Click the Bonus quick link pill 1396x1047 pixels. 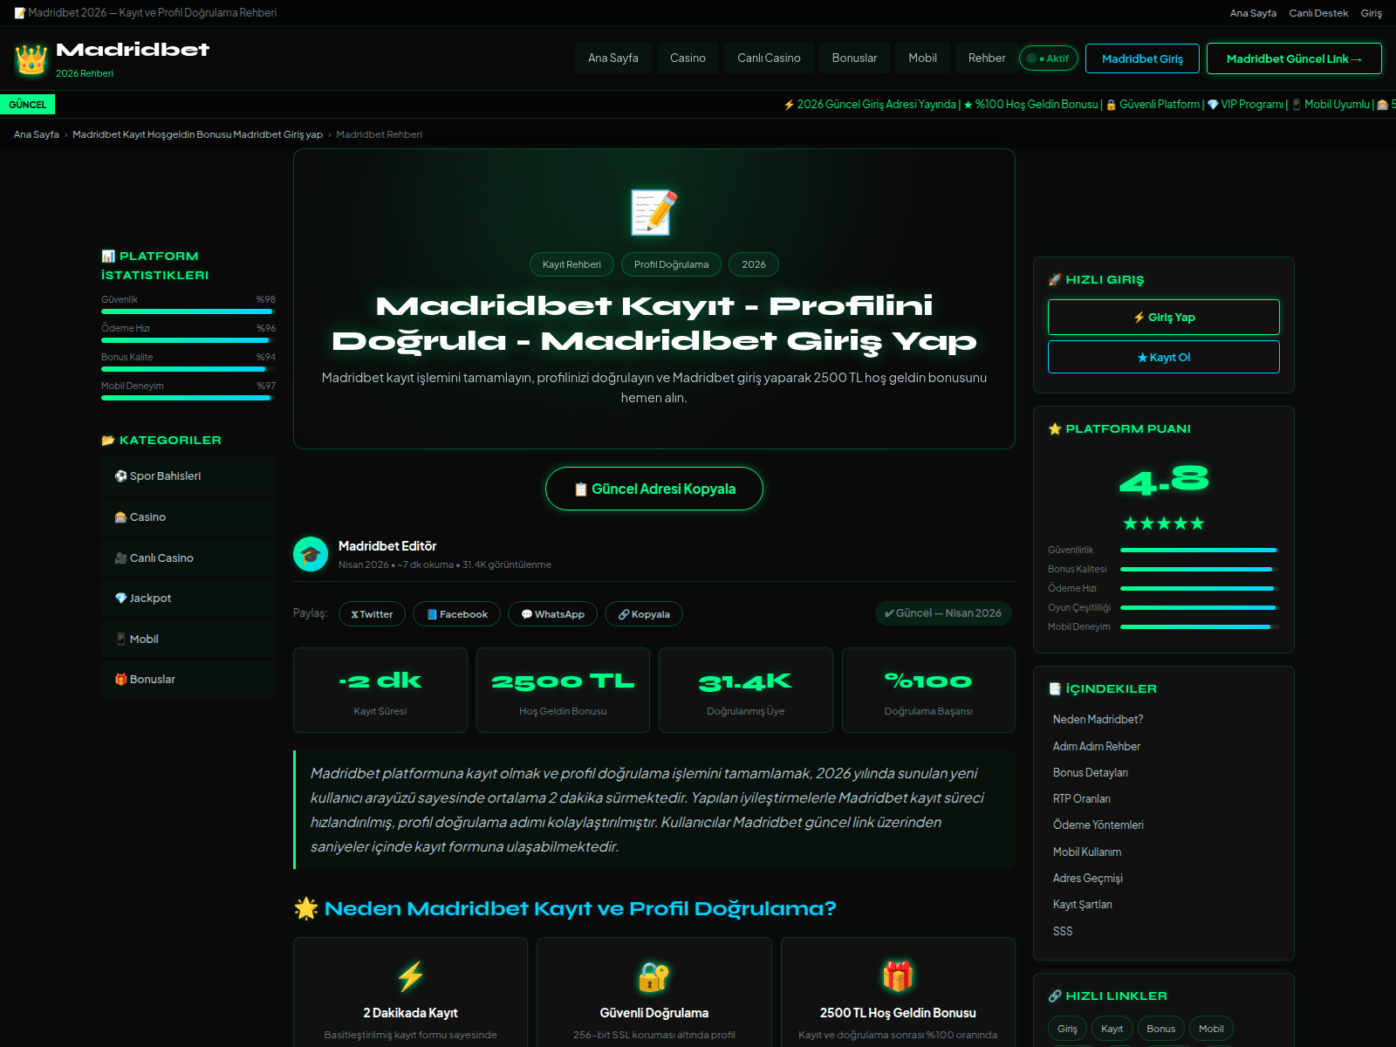(x=1160, y=1029)
